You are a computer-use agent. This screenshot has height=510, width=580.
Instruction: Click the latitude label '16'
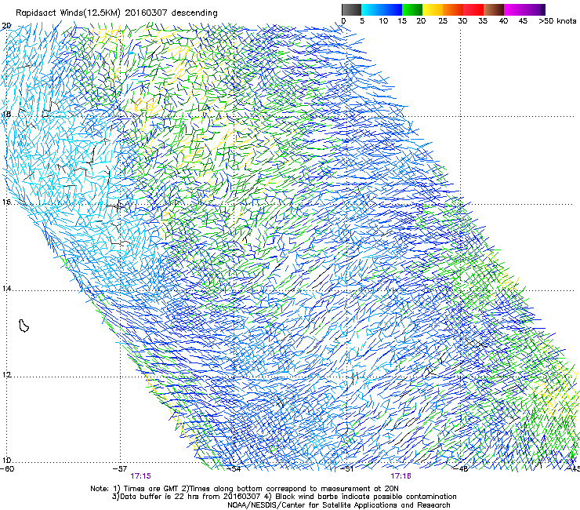click(x=6, y=202)
